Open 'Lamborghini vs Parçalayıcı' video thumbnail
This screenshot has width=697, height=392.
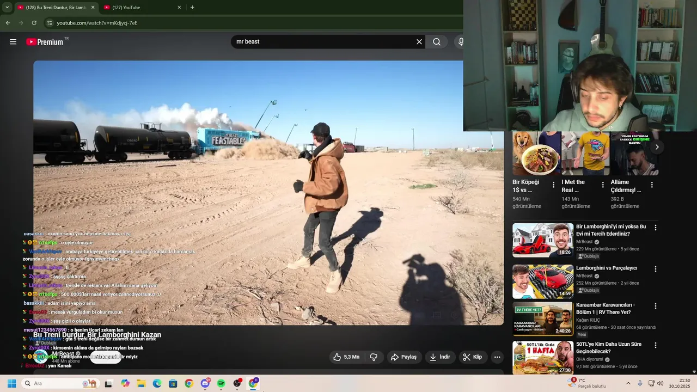click(x=543, y=281)
